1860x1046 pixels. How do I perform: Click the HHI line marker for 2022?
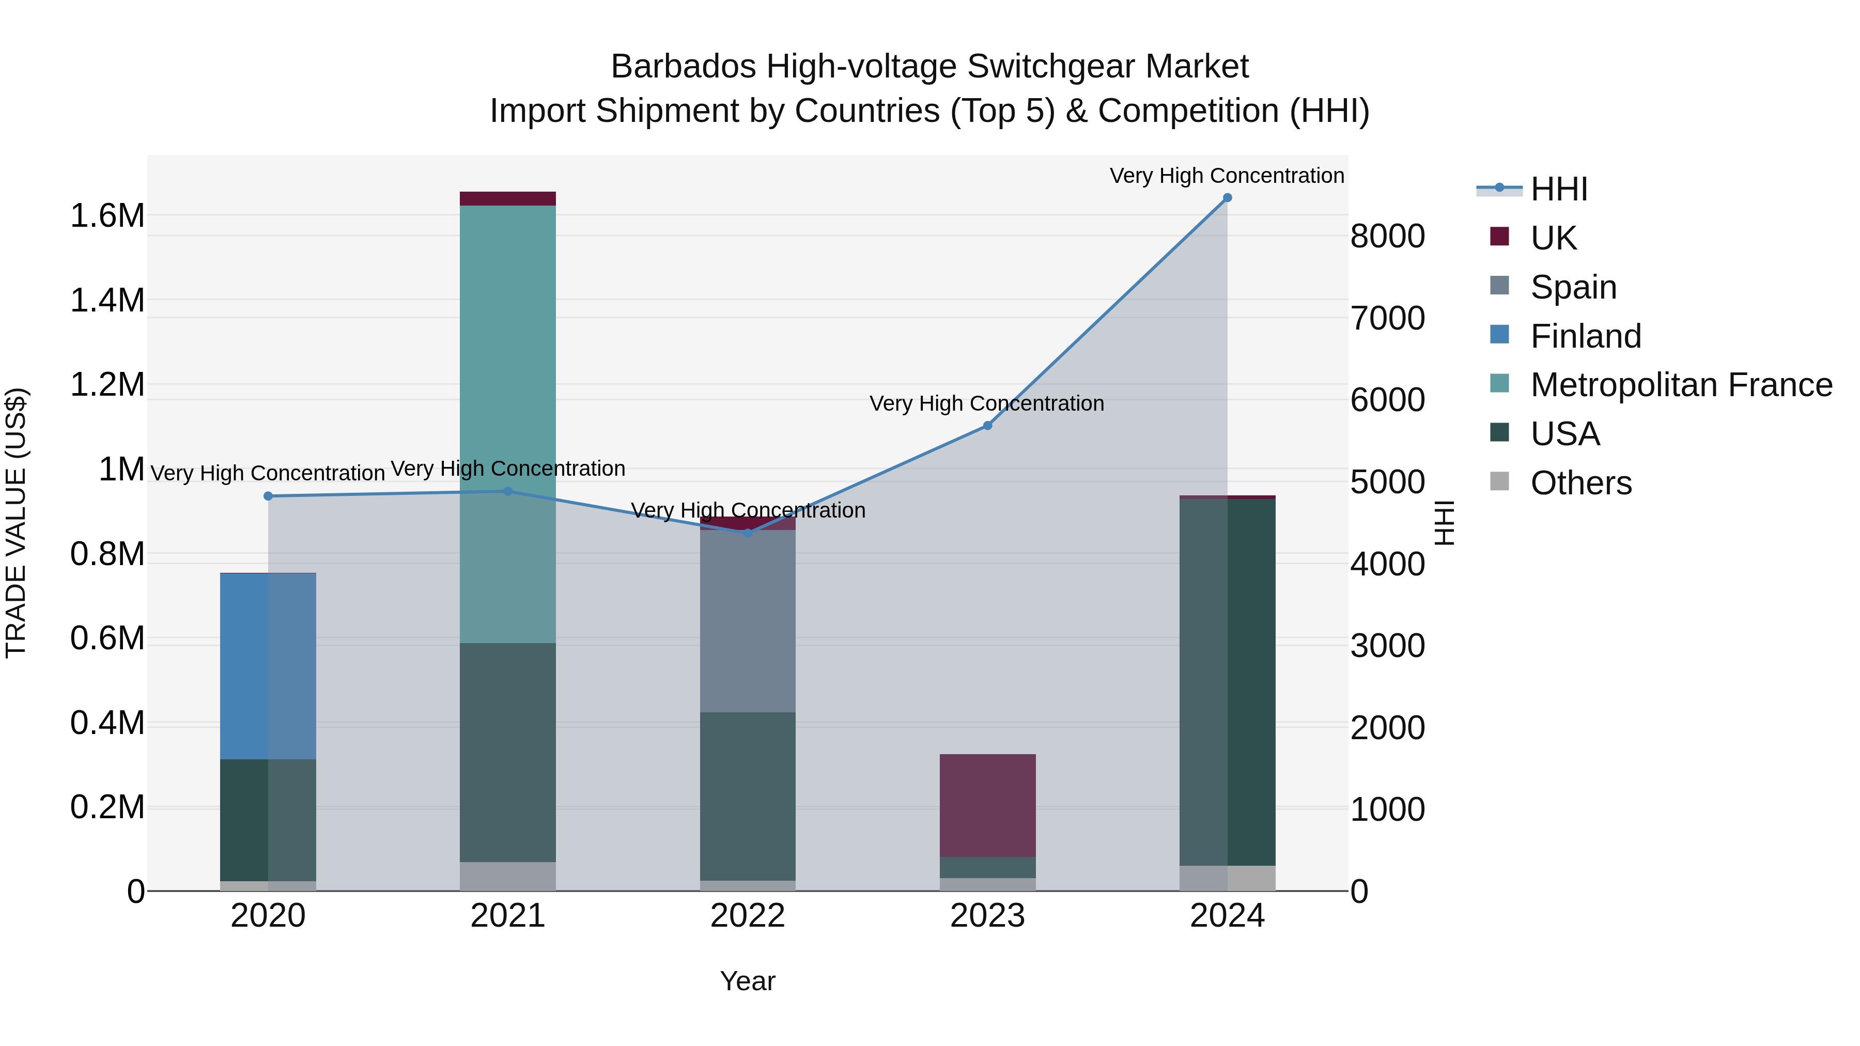tap(748, 533)
